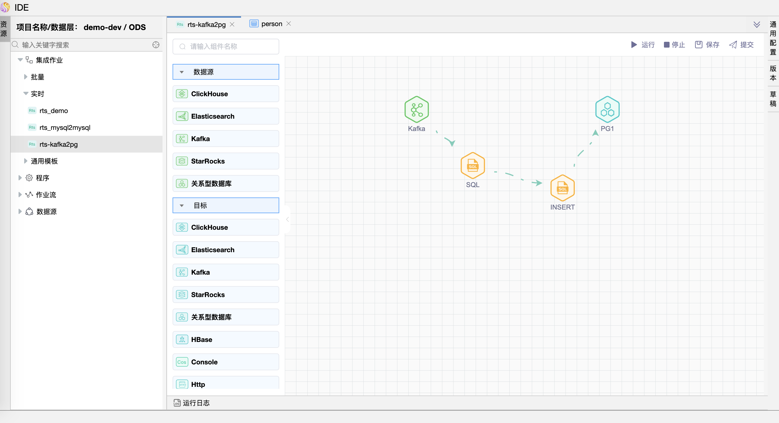This screenshot has width=779, height=423.
Task: Collapse the 数据源 component group
Action: pyautogui.click(x=182, y=72)
